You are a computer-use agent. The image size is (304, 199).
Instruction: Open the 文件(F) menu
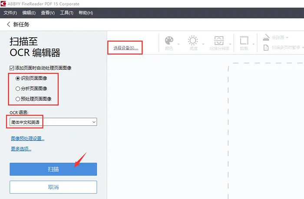coord(10,13)
